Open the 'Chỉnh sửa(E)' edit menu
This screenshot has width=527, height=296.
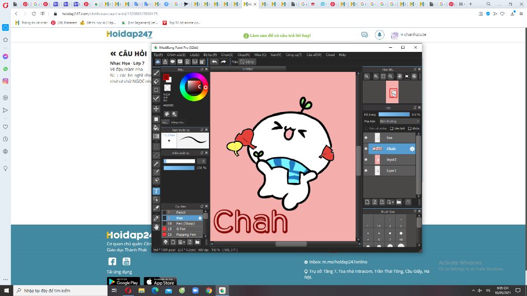coord(176,54)
